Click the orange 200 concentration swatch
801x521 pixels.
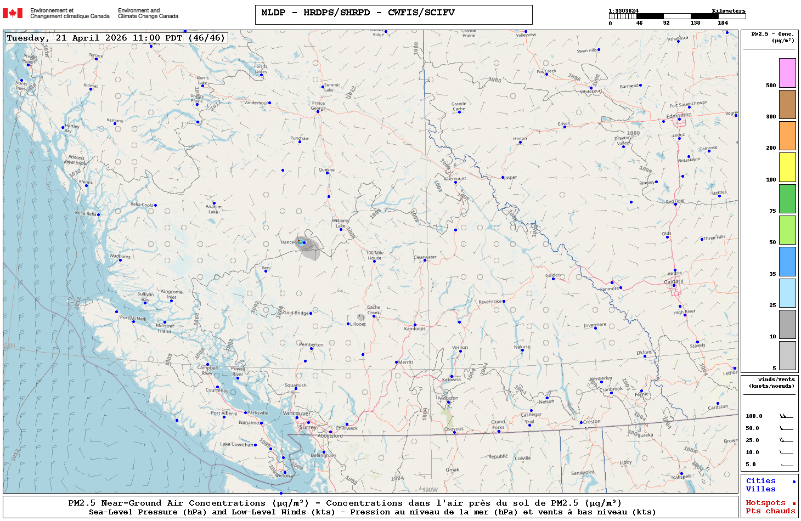point(787,135)
